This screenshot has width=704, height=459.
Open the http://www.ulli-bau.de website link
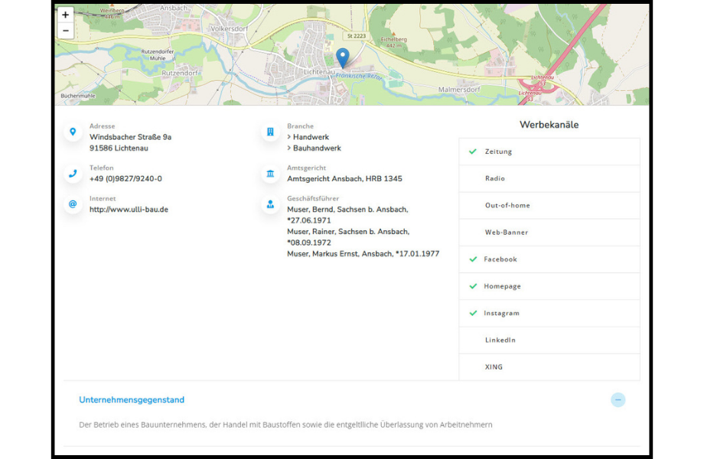[129, 210]
